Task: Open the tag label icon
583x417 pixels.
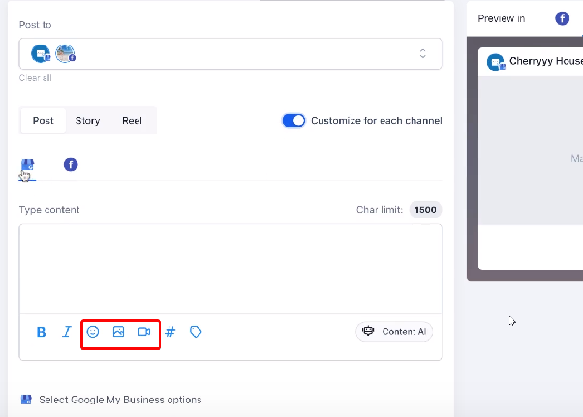Action: pyautogui.click(x=196, y=332)
